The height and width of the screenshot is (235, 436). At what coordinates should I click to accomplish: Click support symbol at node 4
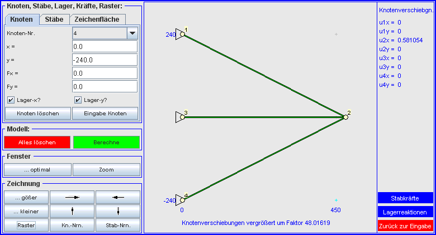click(x=179, y=199)
